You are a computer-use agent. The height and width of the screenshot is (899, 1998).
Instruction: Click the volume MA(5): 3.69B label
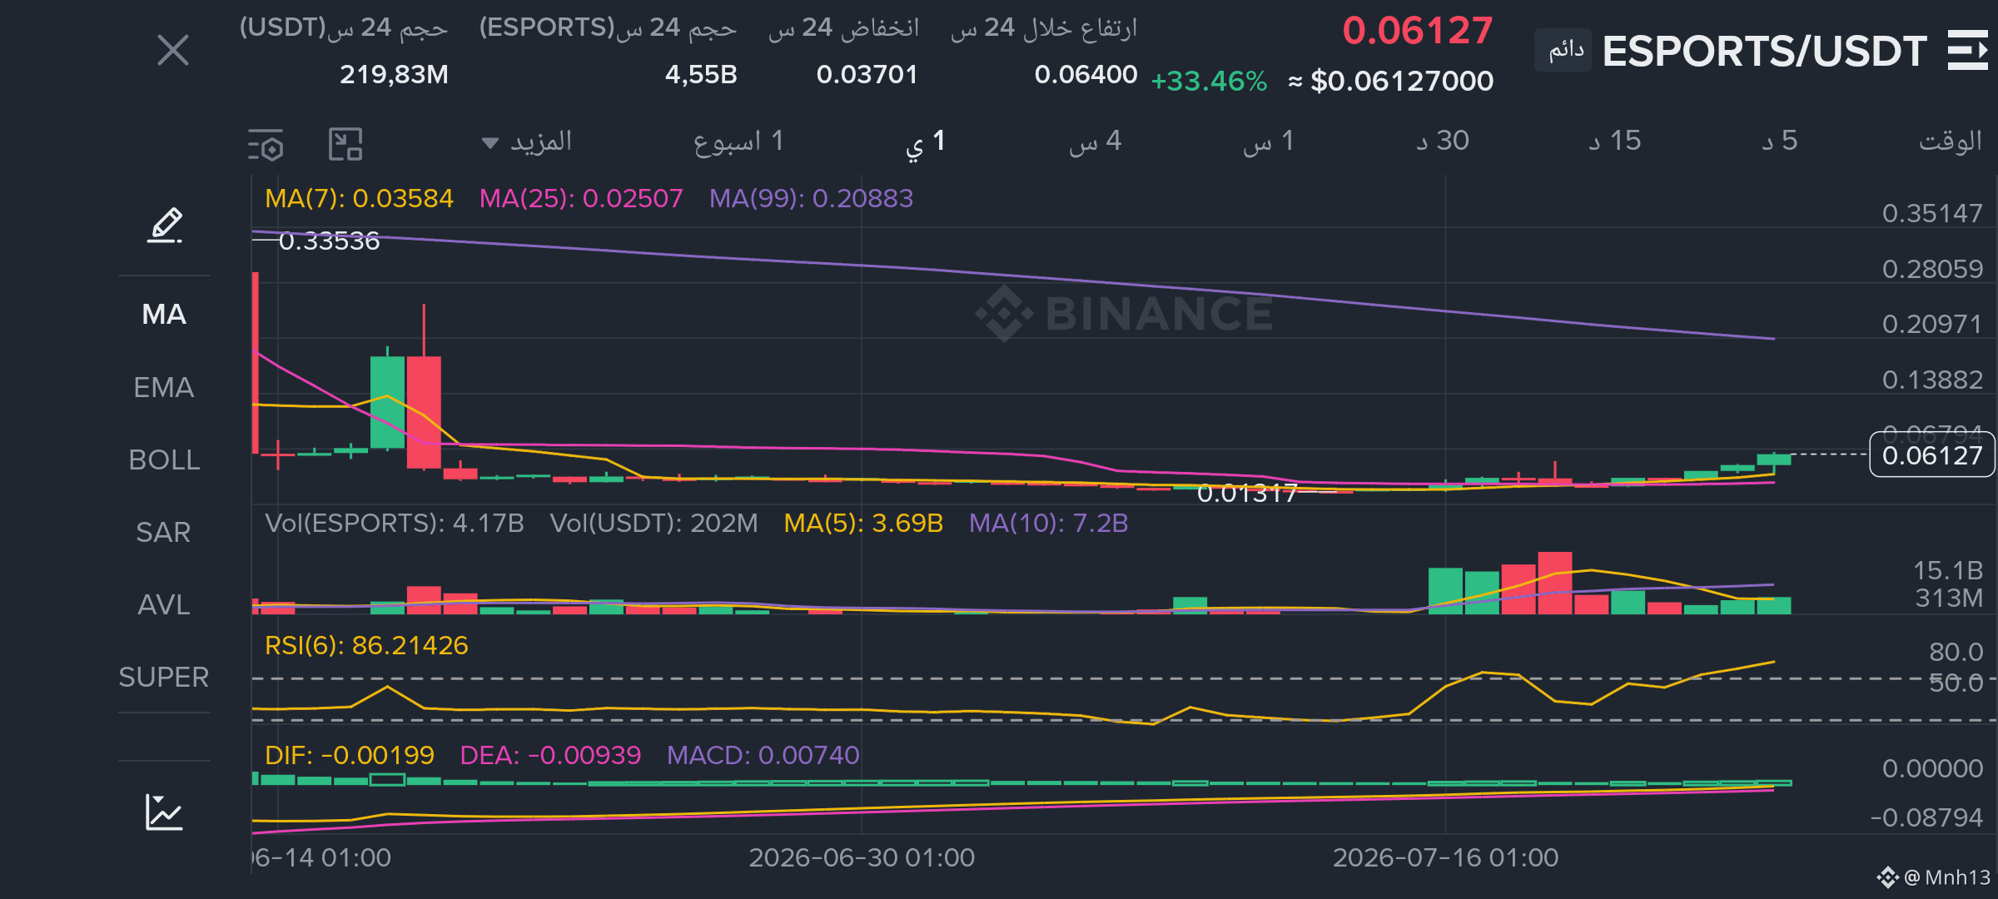pyautogui.click(x=863, y=524)
